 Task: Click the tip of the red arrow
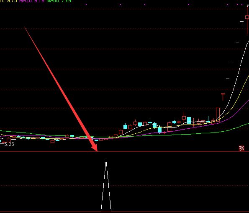click(97, 151)
